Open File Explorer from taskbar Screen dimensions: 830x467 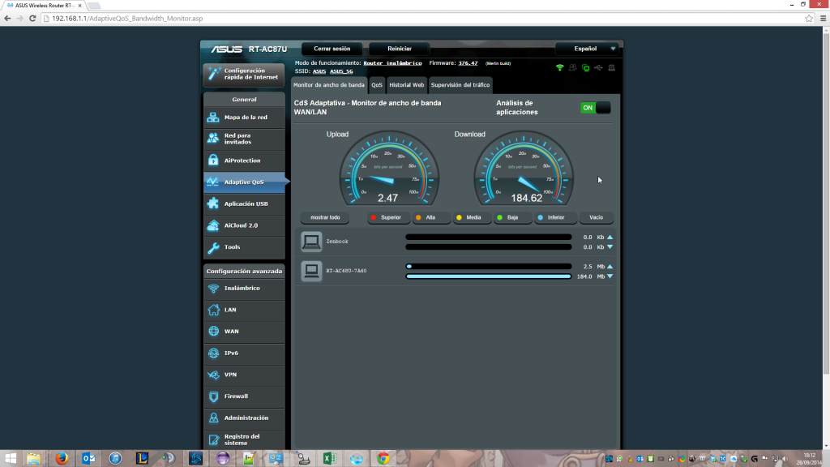click(x=34, y=459)
